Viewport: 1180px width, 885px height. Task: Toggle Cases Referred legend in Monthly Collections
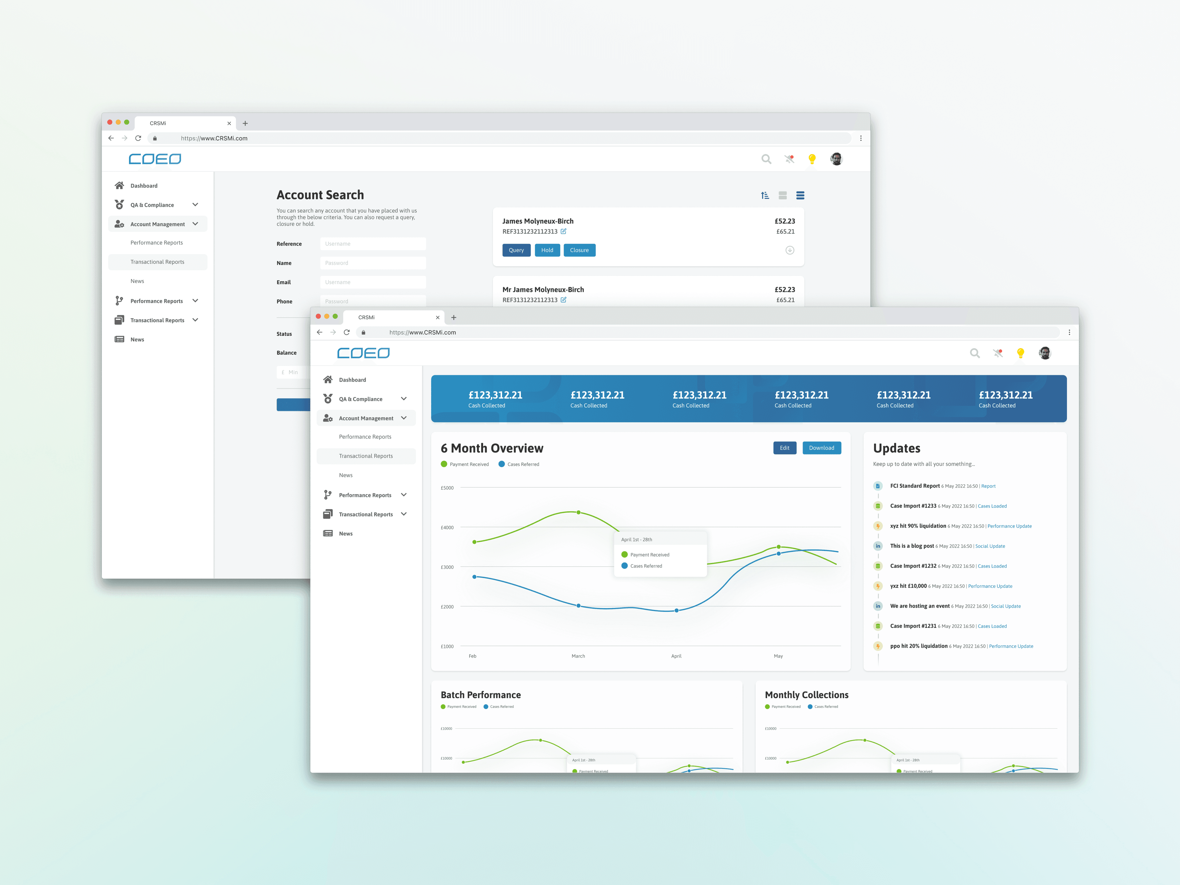click(x=823, y=707)
